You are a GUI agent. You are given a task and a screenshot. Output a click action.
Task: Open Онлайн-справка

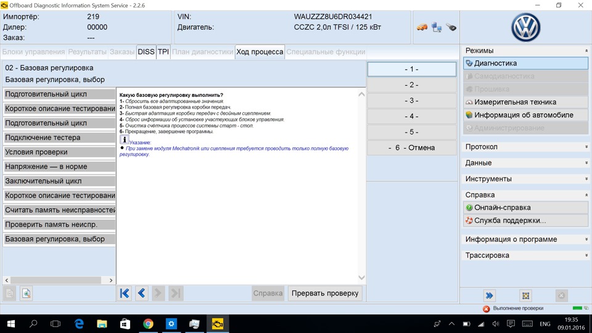coord(525,208)
